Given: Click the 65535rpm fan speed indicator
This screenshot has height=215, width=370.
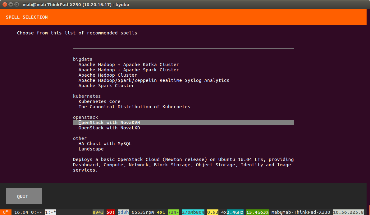Looking at the screenshot, I should coord(143,212).
